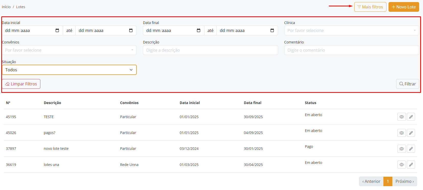
Task: Edit lote 45195 with the pencil icon
Action: pos(411,117)
